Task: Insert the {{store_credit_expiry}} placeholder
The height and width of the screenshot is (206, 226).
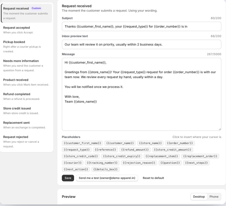Action: pyautogui.click(x=122, y=156)
